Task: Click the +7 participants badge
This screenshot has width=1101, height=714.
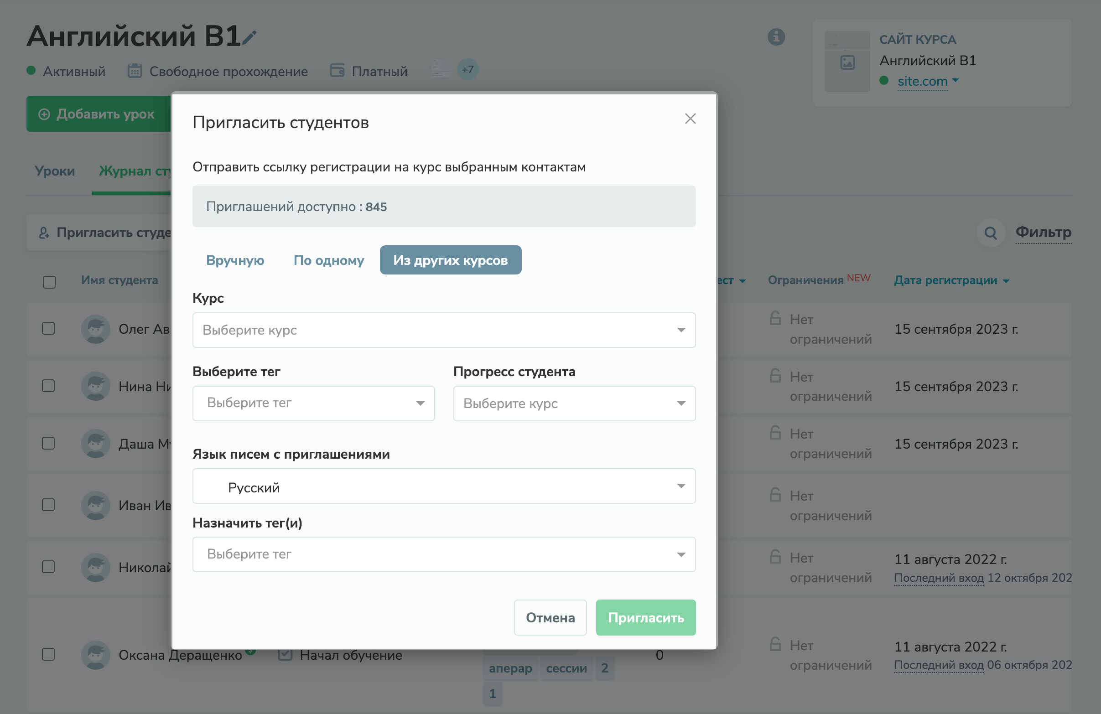Action: (467, 70)
